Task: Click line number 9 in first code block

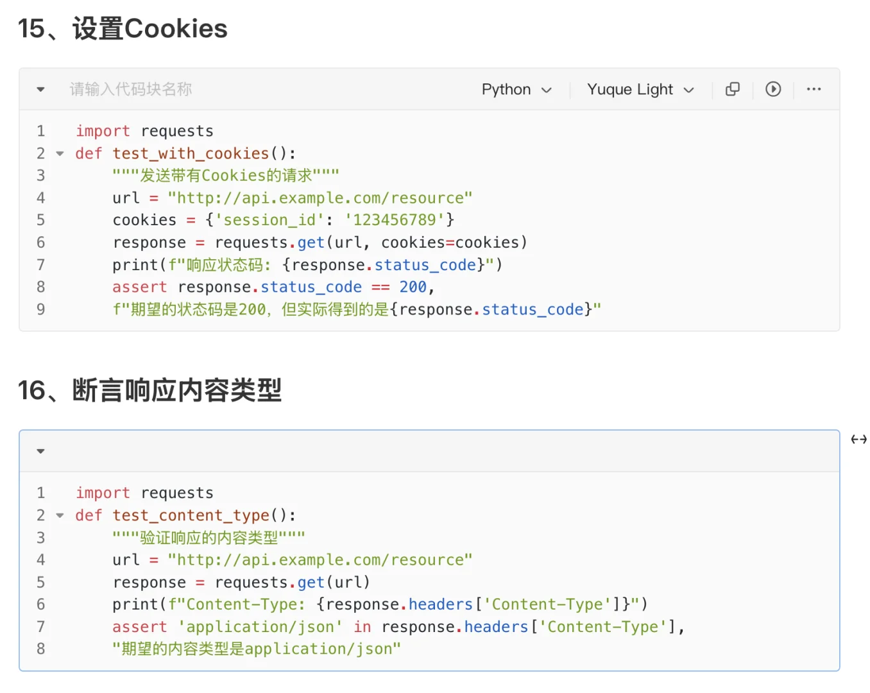Action: (40, 309)
